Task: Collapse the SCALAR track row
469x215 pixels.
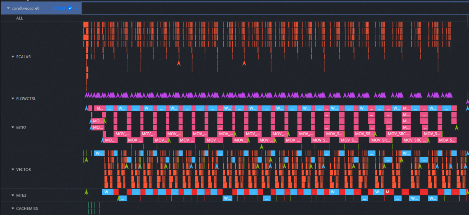Action: [13, 57]
